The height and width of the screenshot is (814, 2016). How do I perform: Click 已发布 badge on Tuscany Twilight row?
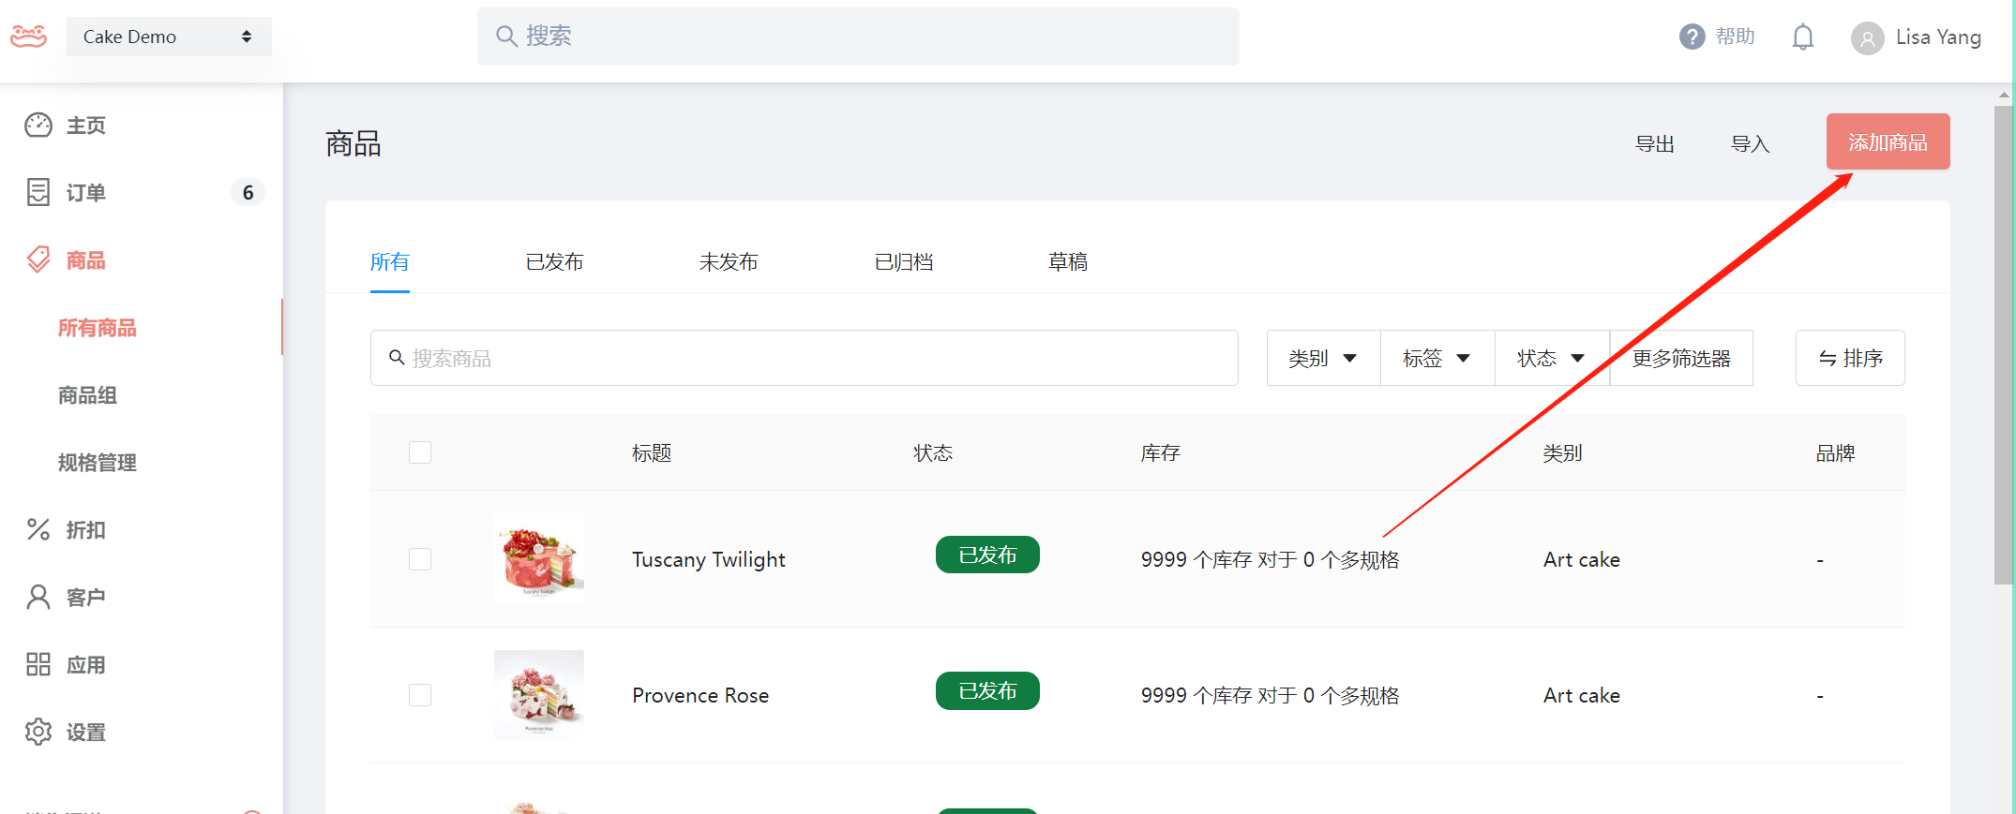[x=987, y=555]
